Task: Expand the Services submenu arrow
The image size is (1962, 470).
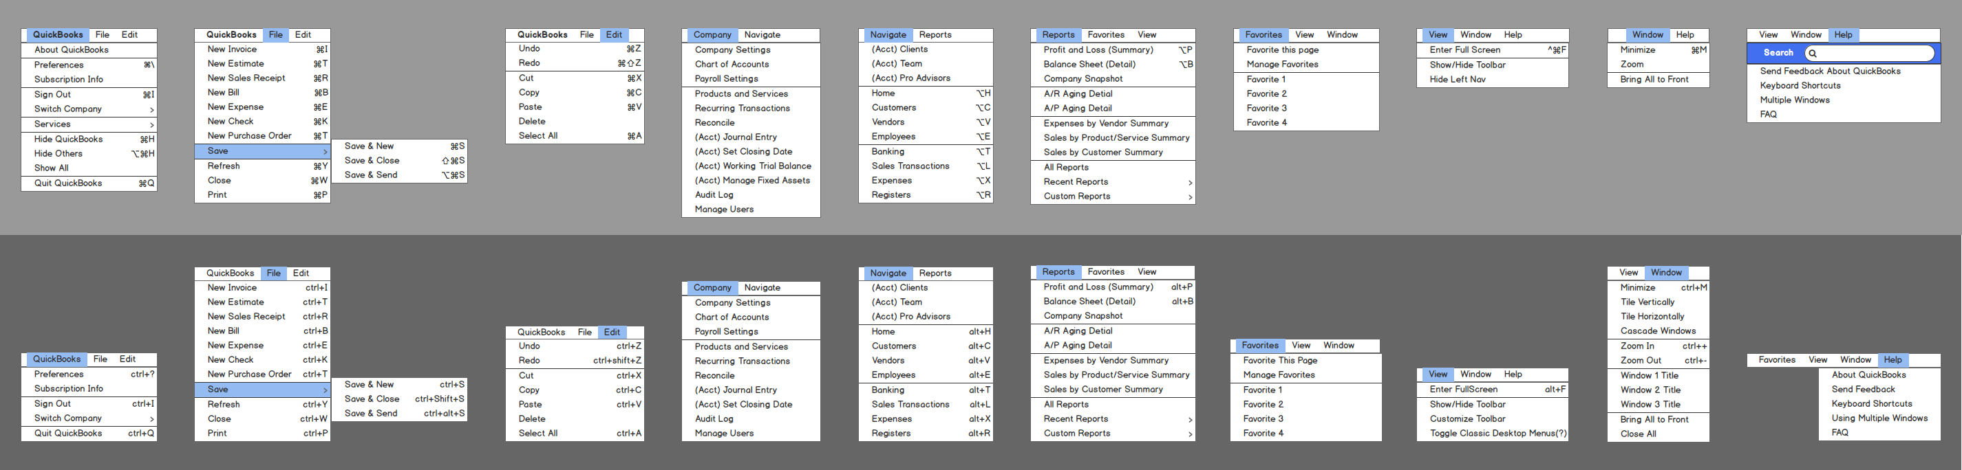Action: coord(151,125)
